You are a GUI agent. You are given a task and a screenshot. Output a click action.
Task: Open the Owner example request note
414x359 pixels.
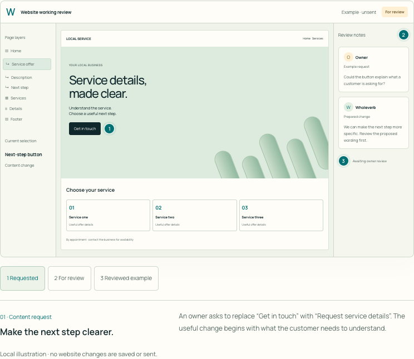(x=373, y=69)
